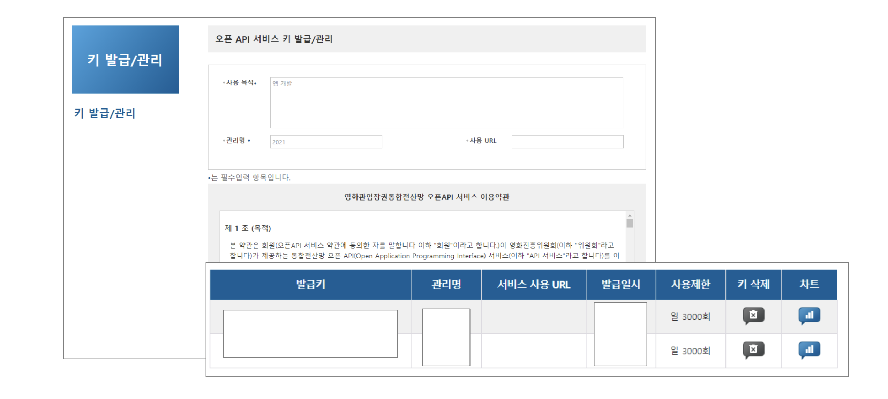Image resolution: width=888 pixels, height=399 pixels.
Task: Click first row 일 3000회 limit cell
Action: tap(690, 317)
